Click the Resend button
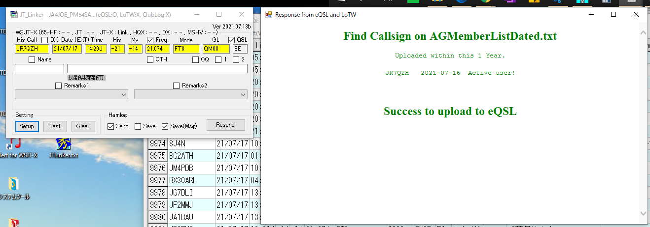Screen dimensions: 650x227 click(225, 125)
